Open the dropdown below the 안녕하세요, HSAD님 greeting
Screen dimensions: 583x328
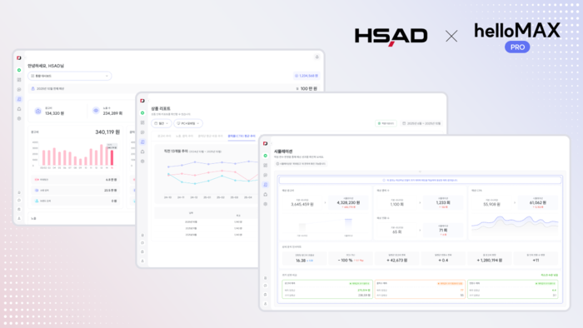(69, 76)
